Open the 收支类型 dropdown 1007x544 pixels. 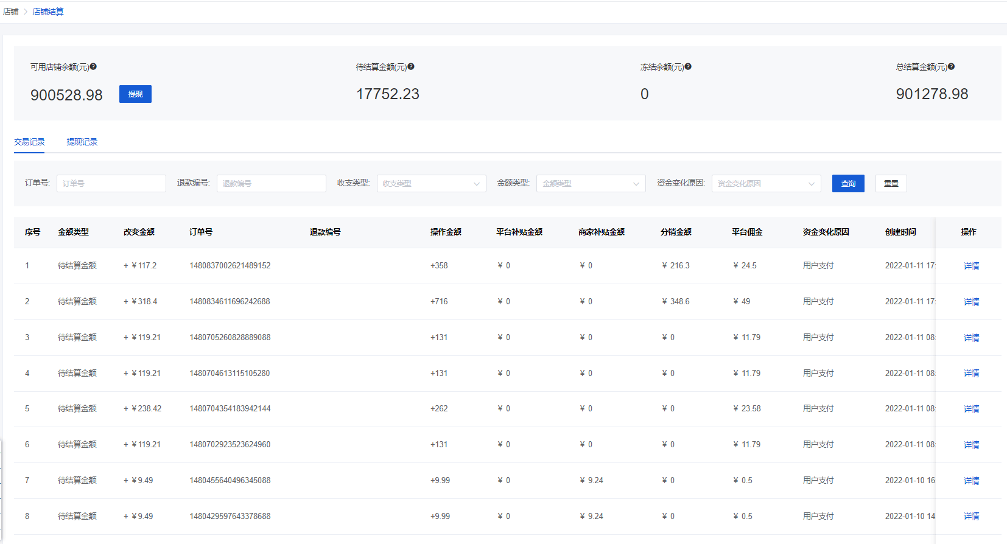point(432,183)
